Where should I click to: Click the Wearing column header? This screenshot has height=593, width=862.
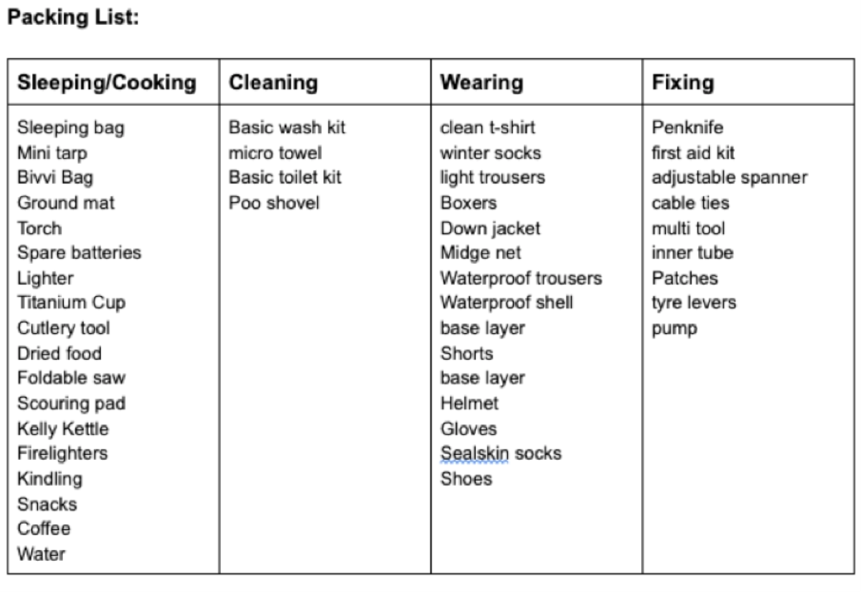tap(482, 82)
